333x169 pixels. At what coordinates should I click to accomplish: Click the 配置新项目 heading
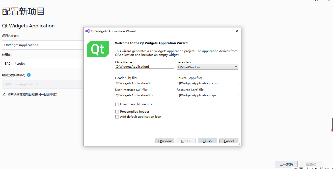23,12
